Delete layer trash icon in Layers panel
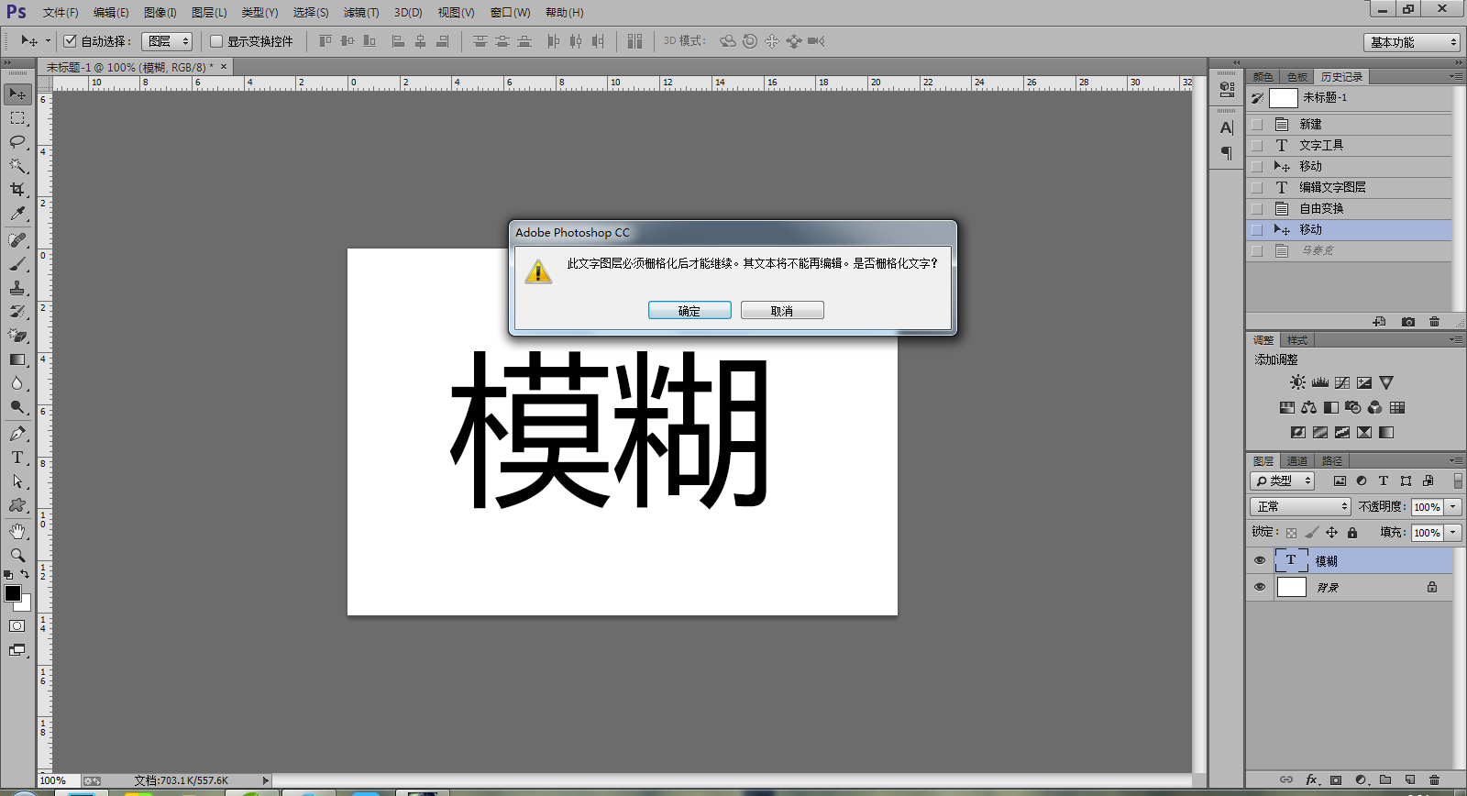 click(1435, 779)
